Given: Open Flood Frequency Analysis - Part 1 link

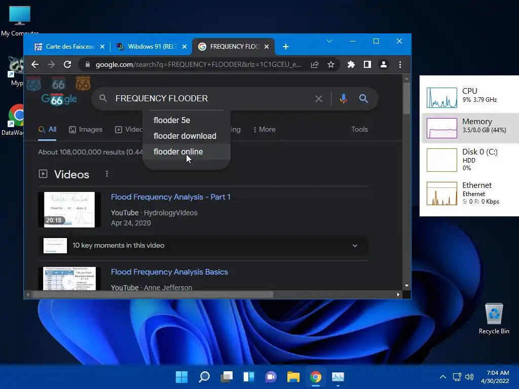Looking at the screenshot, I should pyautogui.click(x=170, y=197).
